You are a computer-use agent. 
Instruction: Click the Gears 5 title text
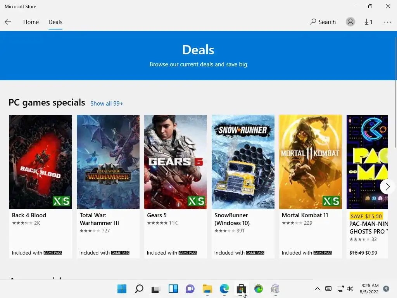pyautogui.click(x=157, y=215)
